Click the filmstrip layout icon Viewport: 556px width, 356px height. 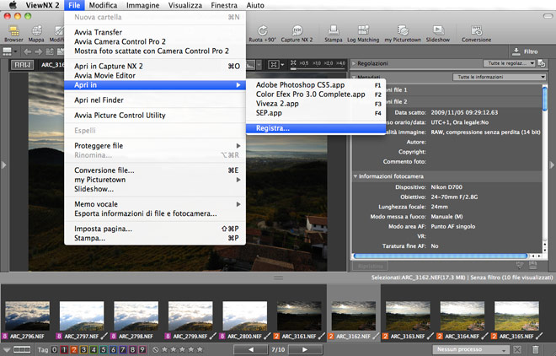pyautogui.click(x=22, y=349)
